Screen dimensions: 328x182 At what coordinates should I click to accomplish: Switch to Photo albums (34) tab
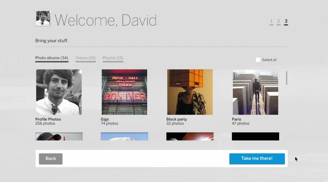(52, 58)
